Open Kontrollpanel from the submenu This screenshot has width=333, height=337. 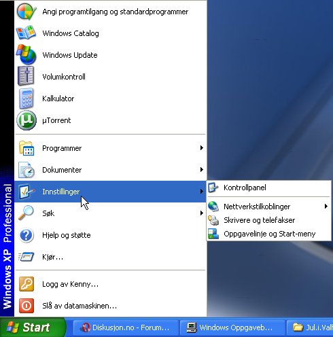coord(269,188)
